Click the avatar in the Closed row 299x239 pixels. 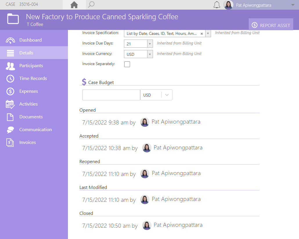[x=147, y=225]
